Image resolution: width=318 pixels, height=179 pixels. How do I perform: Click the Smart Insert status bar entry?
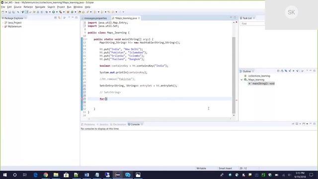point(225,168)
